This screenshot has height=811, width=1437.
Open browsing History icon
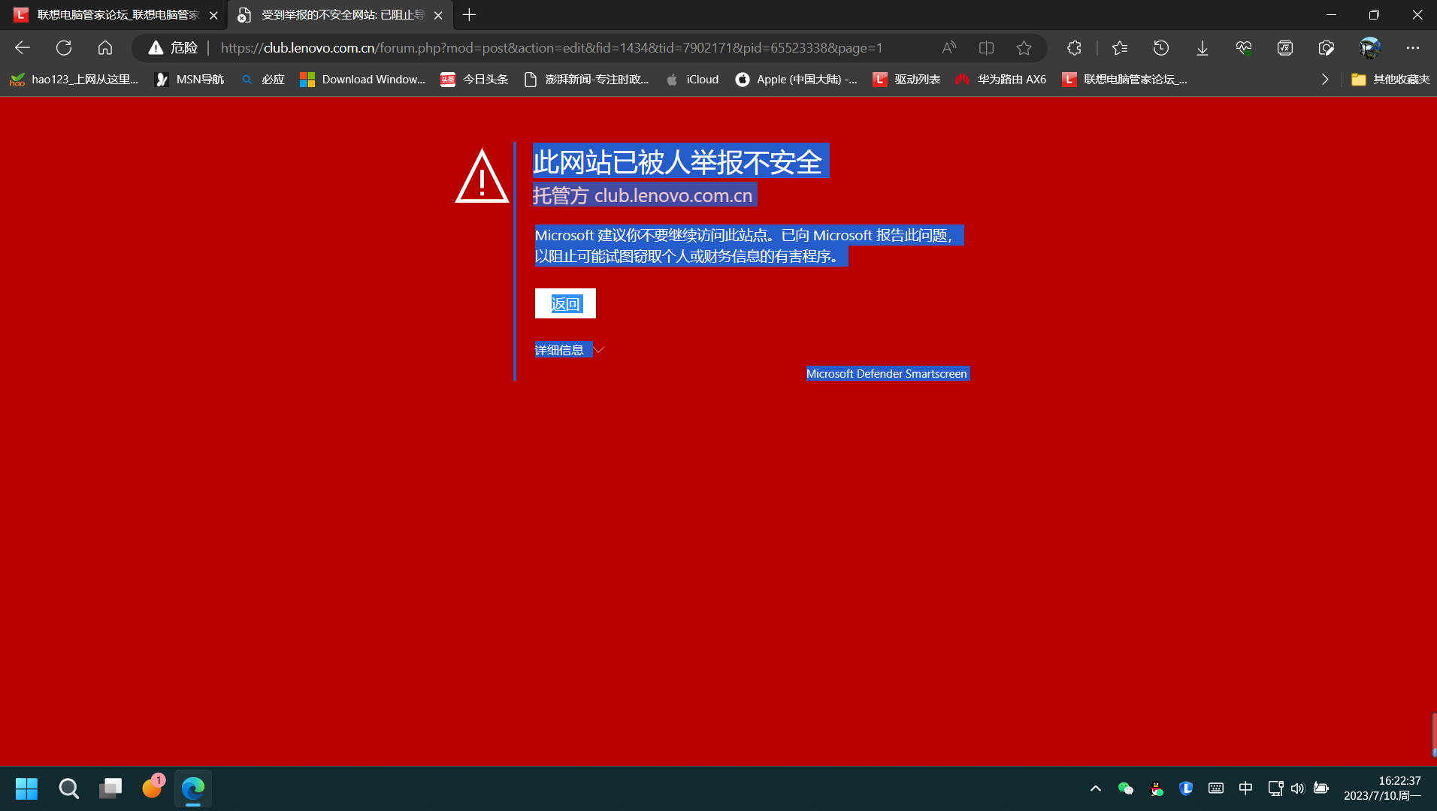[x=1161, y=48]
